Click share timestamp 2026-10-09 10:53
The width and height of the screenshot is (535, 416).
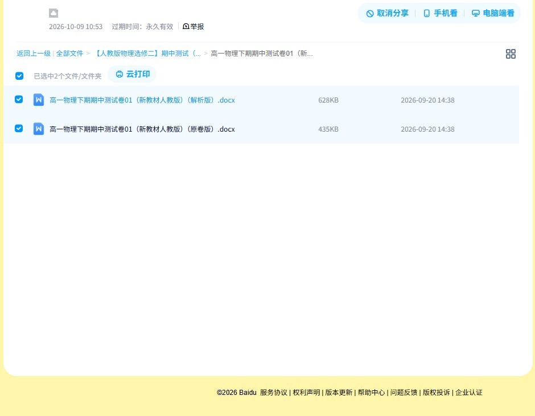(76, 27)
